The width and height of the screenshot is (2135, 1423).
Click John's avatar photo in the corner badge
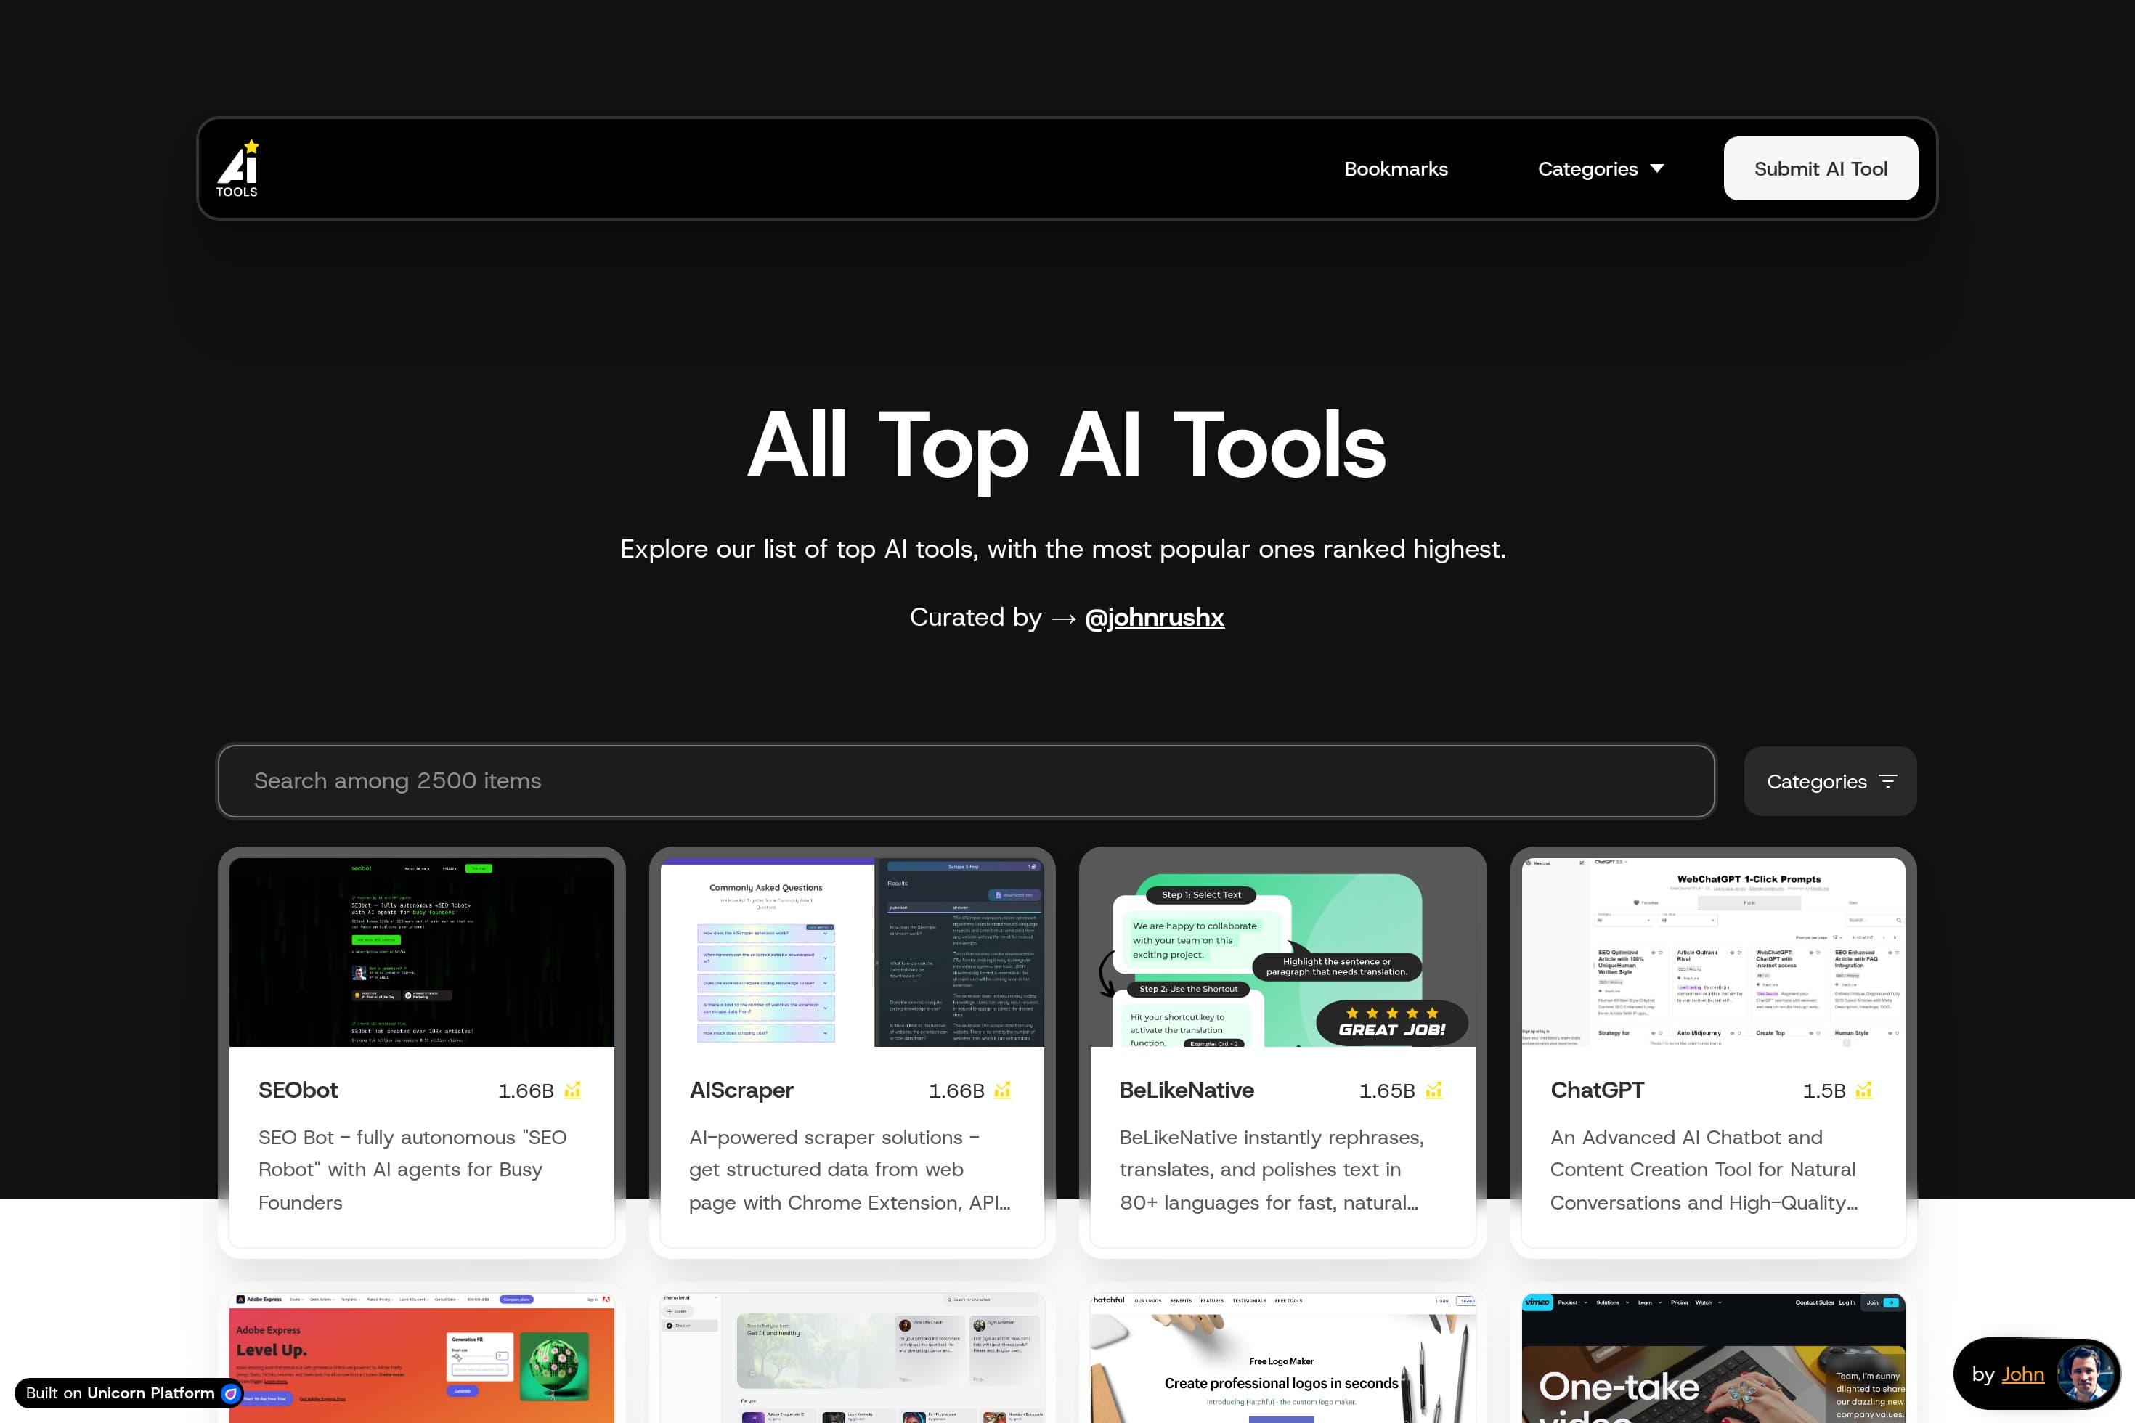tap(2085, 1373)
